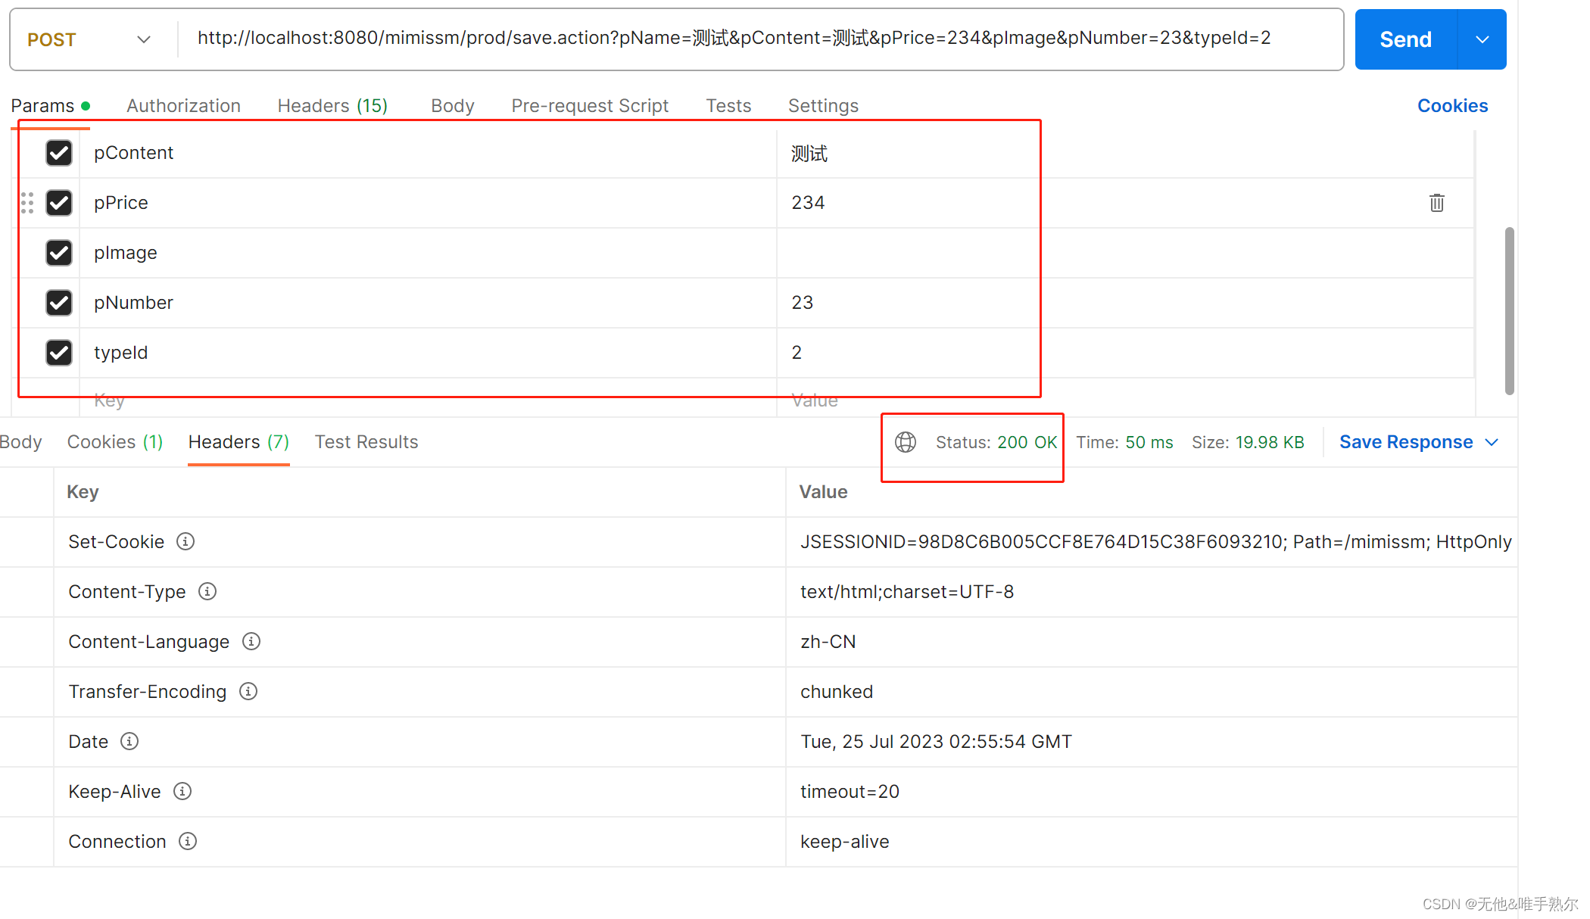Click the Status 200 OK text

point(996,442)
